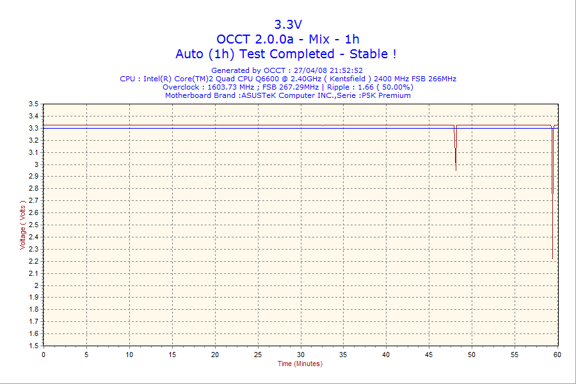Image resolution: width=576 pixels, height=384 pixels.
Task: Select the 'OCCT 2.0.0a - Mix - 1h' heading
Action: point(287,39)
